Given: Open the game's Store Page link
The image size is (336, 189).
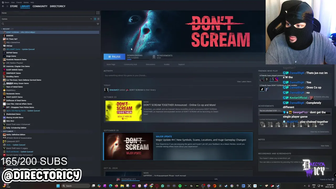Looking at the screenshot, I should click(x=111, y=64).
